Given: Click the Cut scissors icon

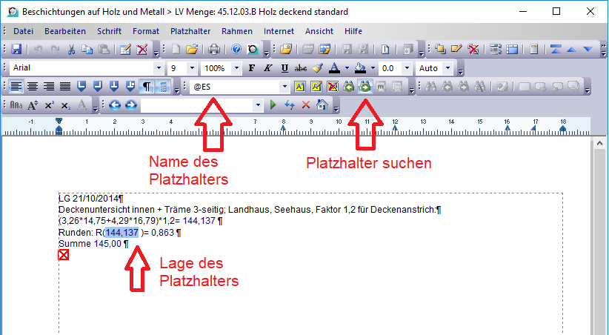Looking at the screenshot, I should [x=72, y=50].
